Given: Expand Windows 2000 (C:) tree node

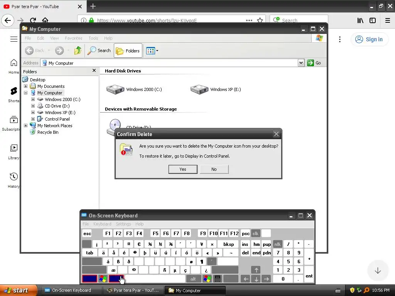Looking at the screenshot, I should click(33, 99).
